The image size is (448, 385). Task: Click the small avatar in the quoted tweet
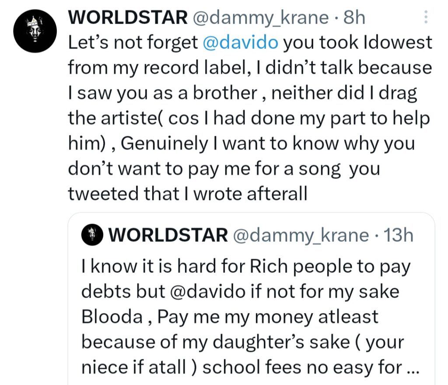[92, 235]
